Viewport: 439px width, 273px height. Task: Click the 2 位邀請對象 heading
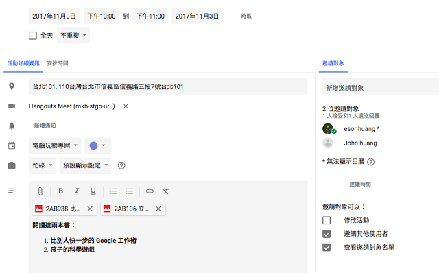[x=340, y=108]
